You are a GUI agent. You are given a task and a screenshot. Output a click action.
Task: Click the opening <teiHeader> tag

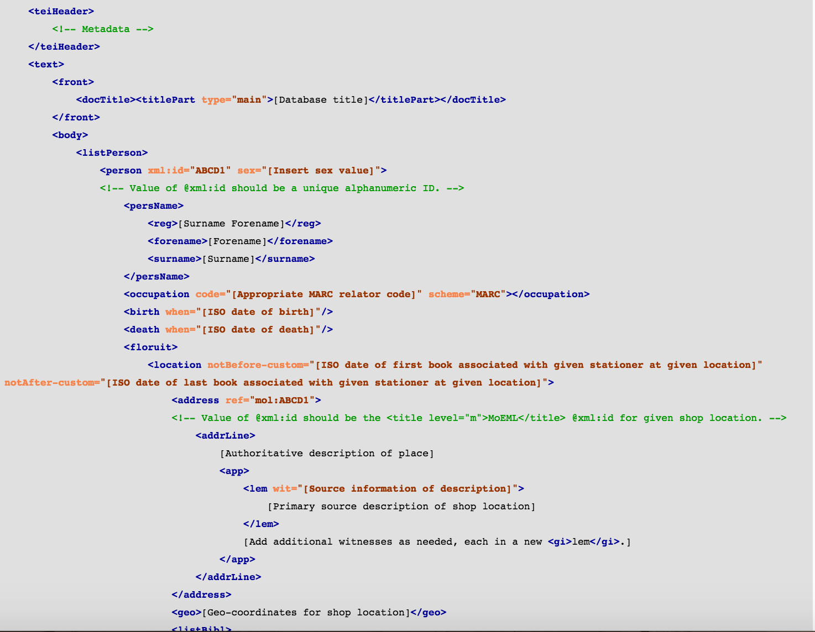tap(61, 11)
